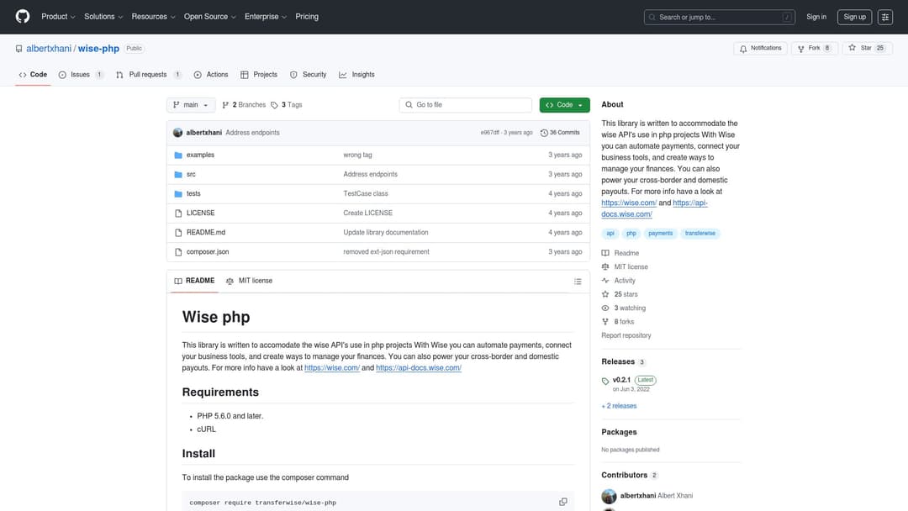Click albertxhani contributor avatar
This screenshot has width=908, height=511.
[x=609, y=496]
